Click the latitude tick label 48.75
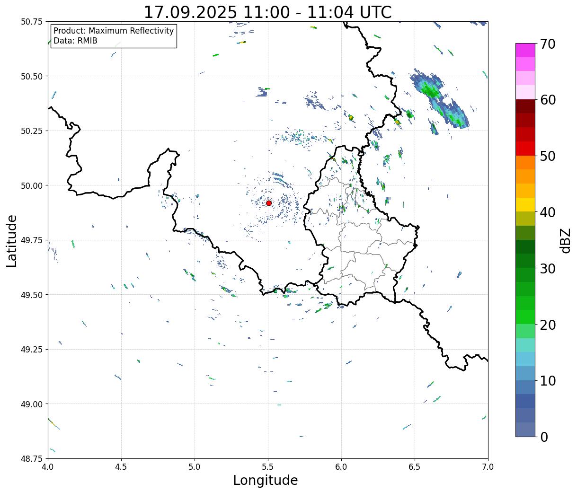This screenshot has height=492, width=577. pyautogui.click(x=32, y=458)
